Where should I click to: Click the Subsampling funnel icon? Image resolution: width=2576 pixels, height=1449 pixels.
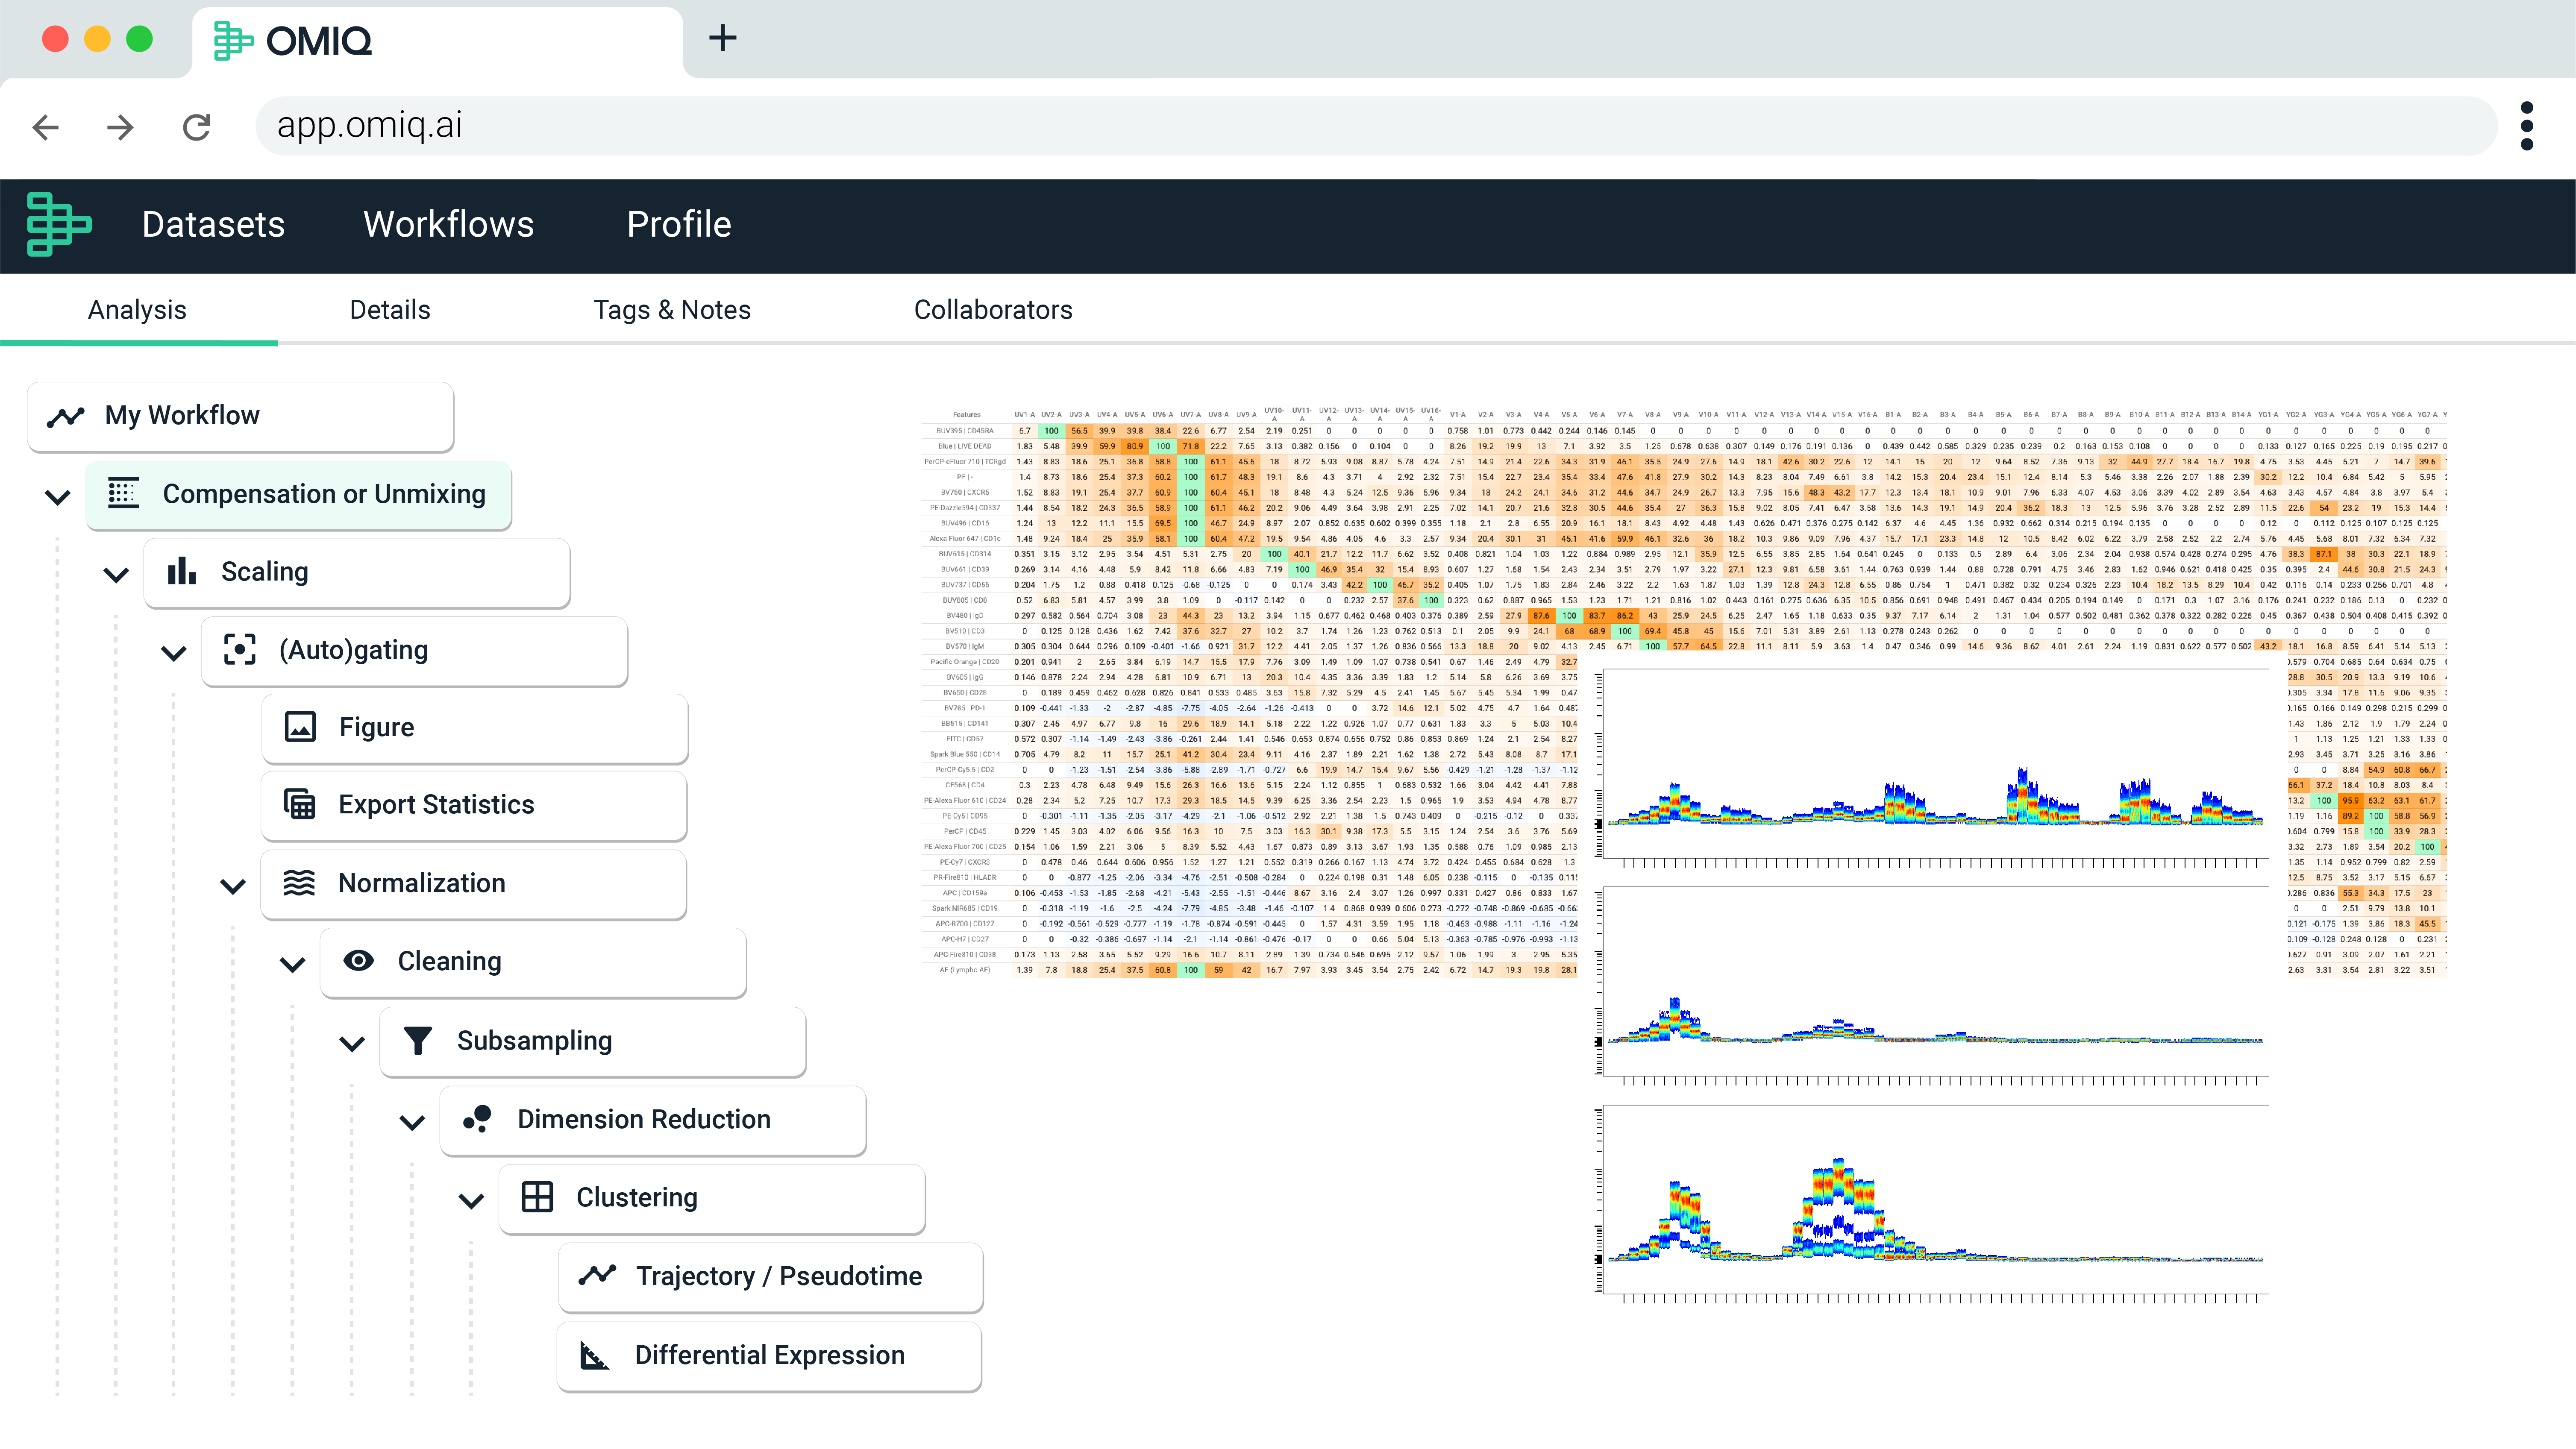click(x=418, y=1040)
